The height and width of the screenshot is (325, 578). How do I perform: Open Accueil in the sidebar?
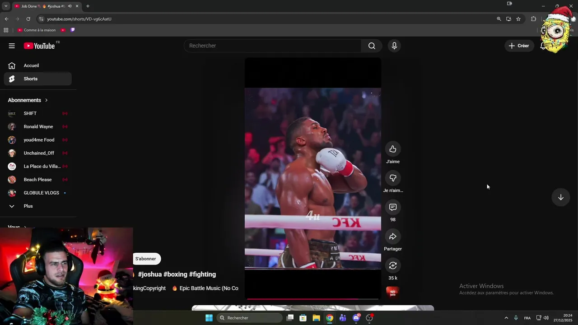click(x=38, y=65)
